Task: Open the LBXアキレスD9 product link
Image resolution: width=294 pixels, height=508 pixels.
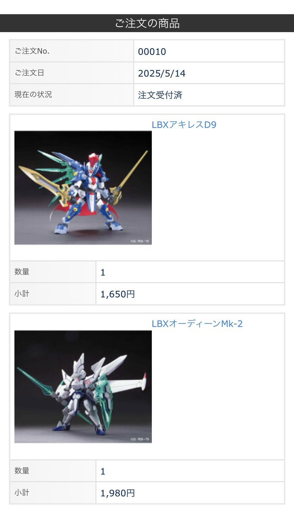Action: (184, 125)
